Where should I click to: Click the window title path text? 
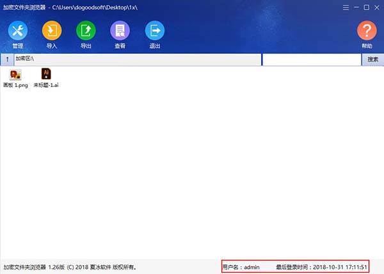70,8
